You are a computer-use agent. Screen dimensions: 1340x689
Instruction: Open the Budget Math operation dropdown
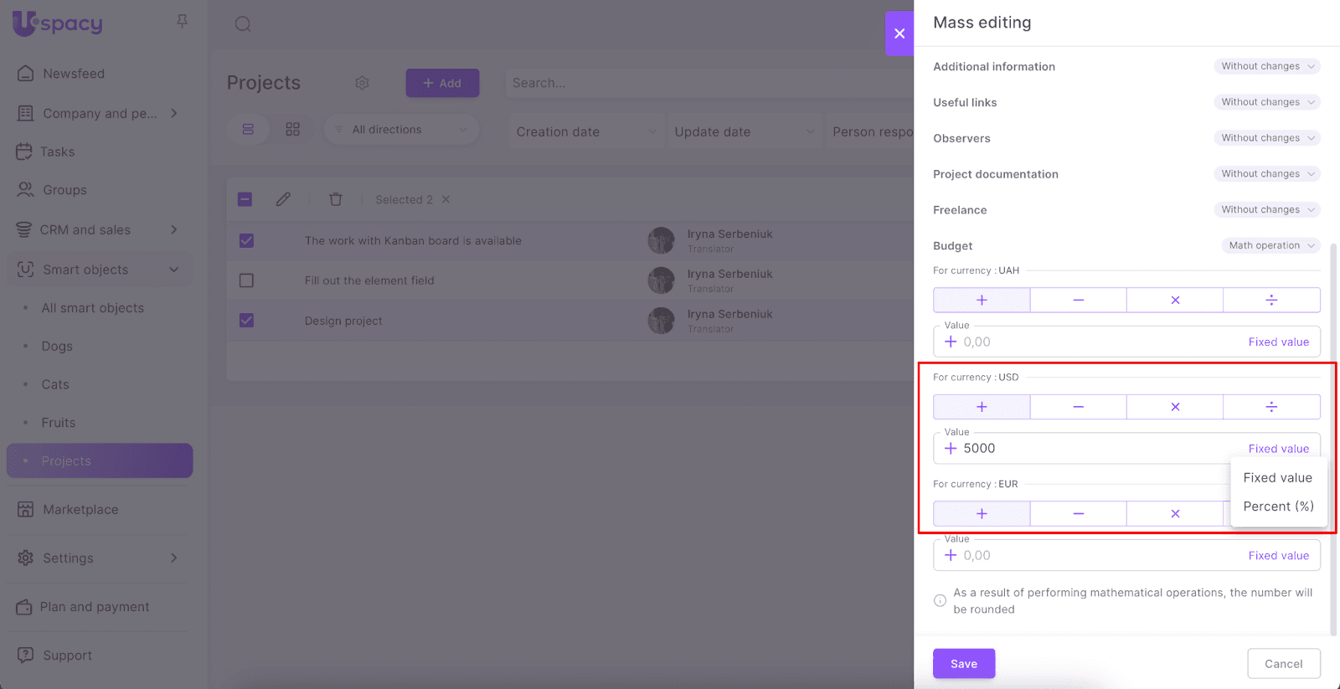tap(1270, 245)
